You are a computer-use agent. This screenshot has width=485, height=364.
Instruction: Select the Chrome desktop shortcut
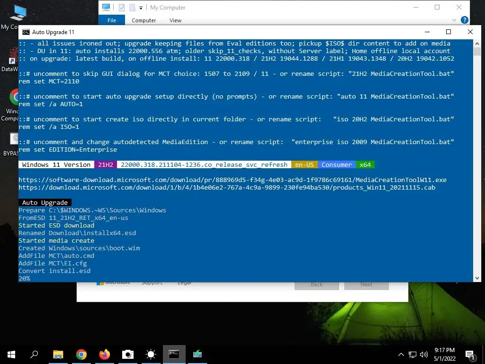click(12, 105)
